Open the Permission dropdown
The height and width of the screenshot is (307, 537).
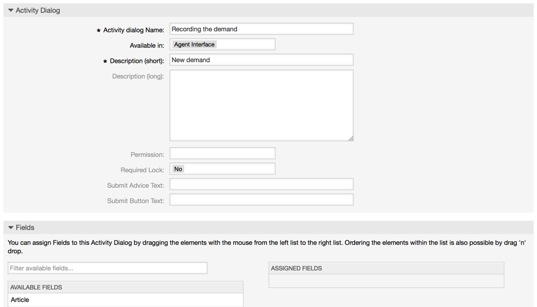pos(222,153)
